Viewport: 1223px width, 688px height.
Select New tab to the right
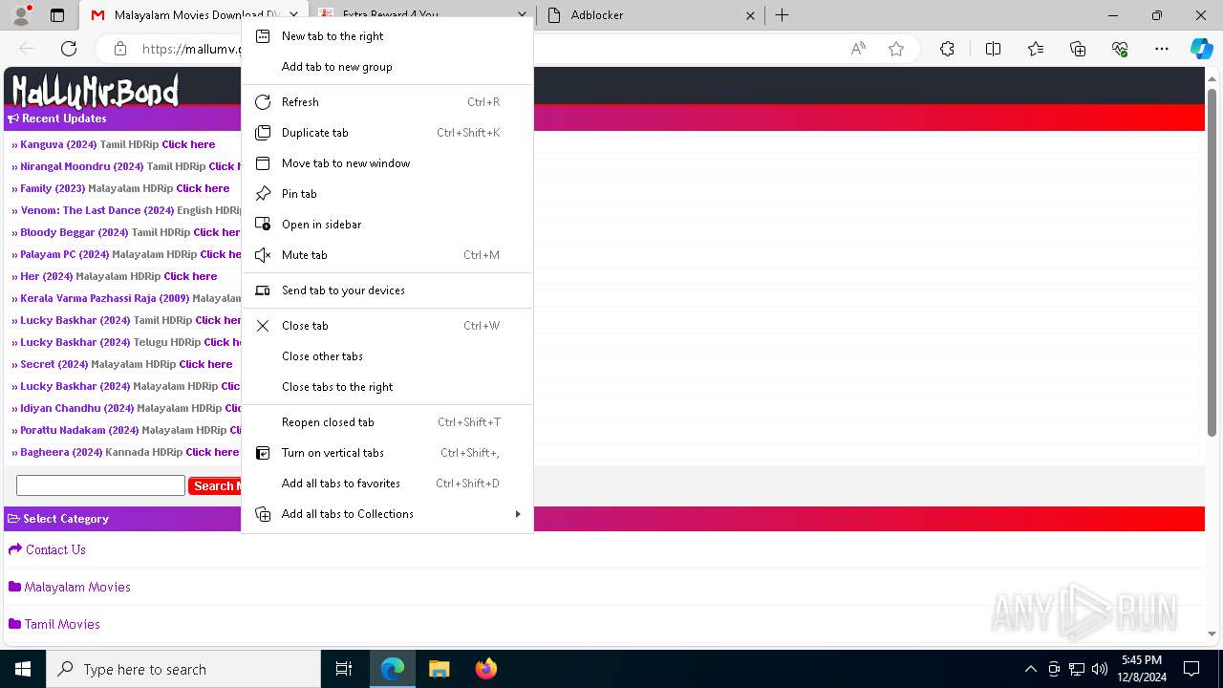coord(387,36)
